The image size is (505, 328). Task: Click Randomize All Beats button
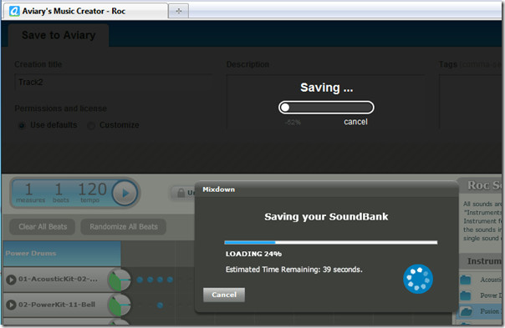click(x=124, y=227)
